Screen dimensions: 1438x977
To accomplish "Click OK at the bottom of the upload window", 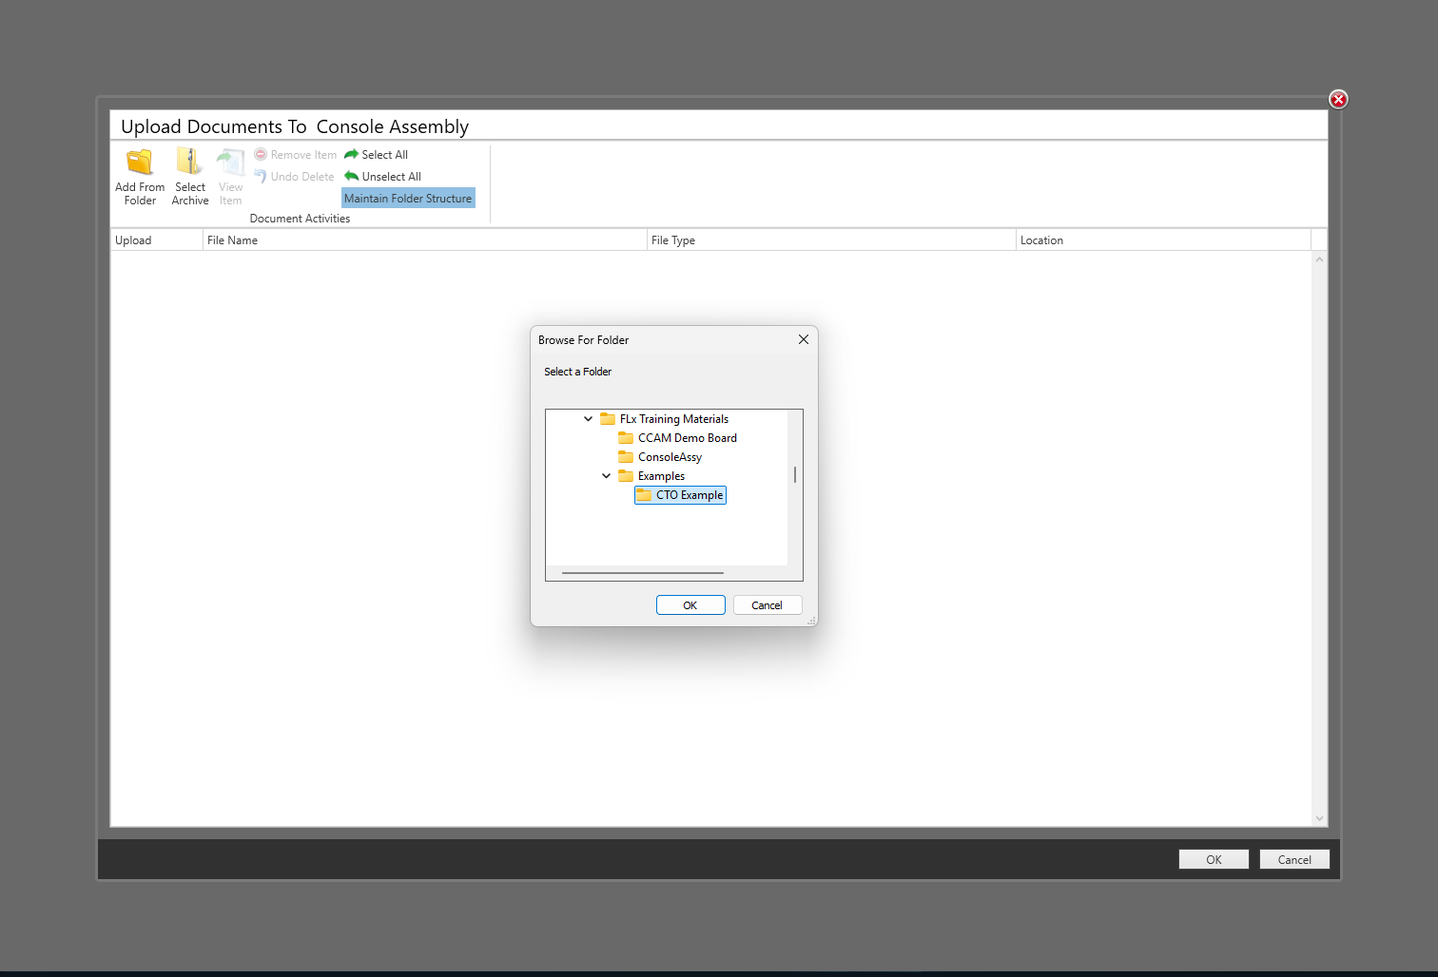I will [x=1214, y=858].
